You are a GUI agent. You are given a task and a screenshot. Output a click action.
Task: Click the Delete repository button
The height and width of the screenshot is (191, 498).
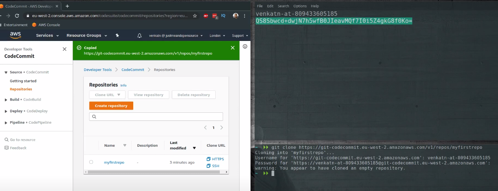pyautogui.click(x=194, y=94)
